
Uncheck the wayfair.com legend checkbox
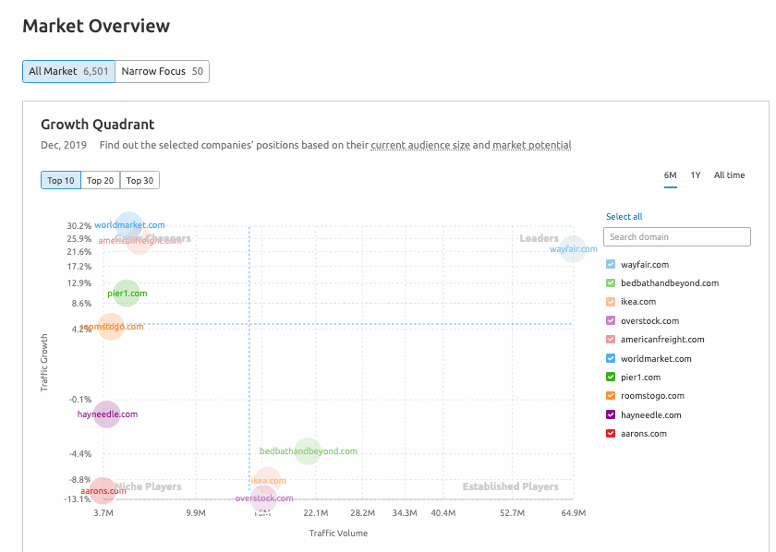[611, 265]
